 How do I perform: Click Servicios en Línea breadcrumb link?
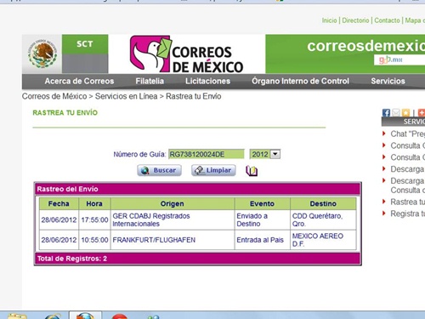pos(126,96)
